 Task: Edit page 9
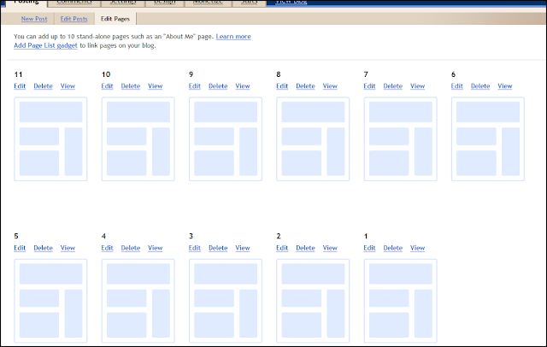pyautogui.click(x=195, y=85)
